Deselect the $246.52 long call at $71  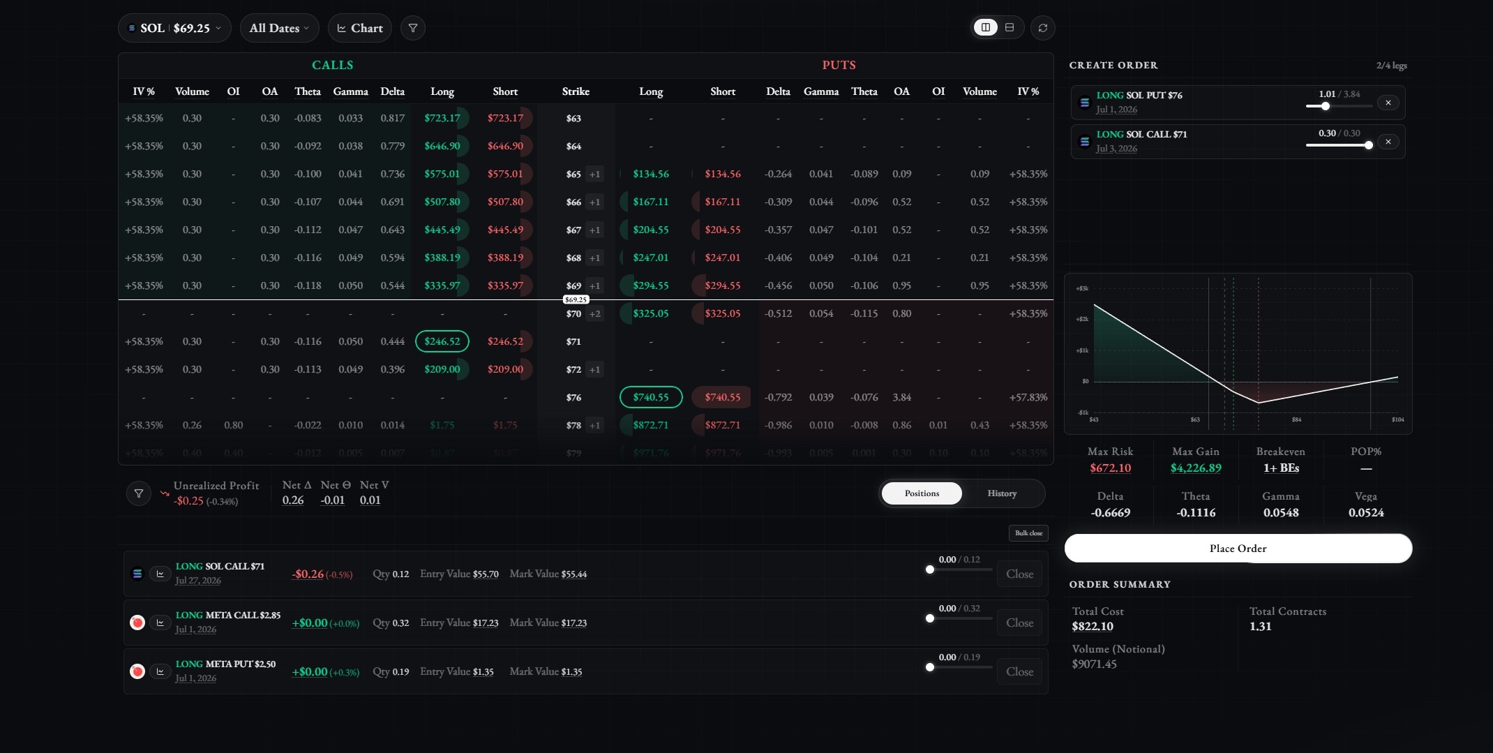pyautogui.click(x=442, y=341)
